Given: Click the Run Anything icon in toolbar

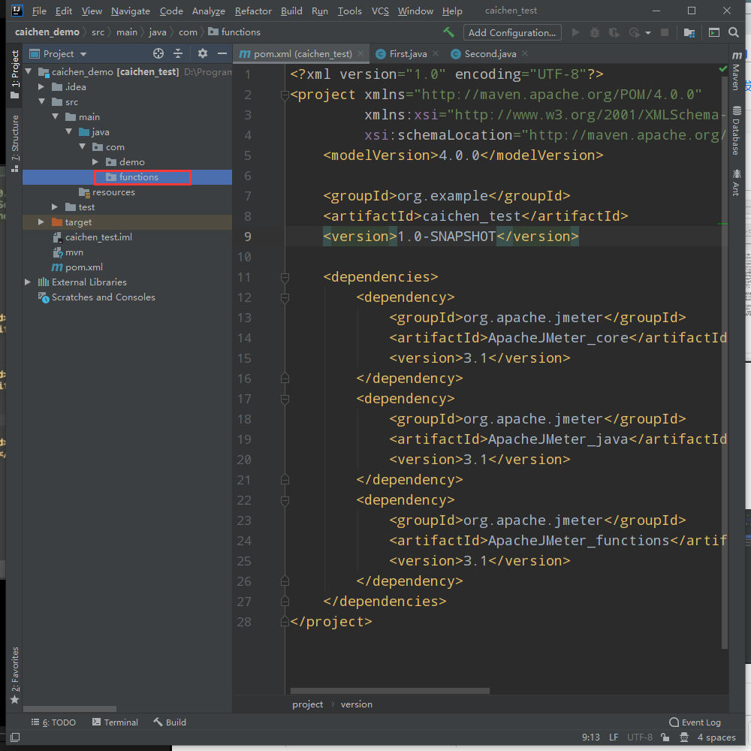Looking at the screenshot, I should click(x=713, y=32).
